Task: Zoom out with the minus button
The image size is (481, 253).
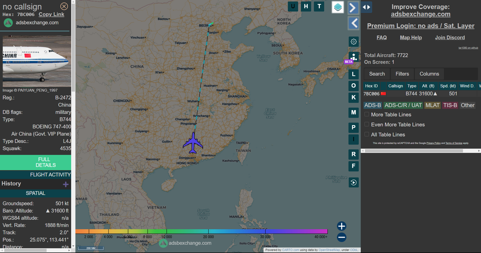Action: click(x=341, y=237)
